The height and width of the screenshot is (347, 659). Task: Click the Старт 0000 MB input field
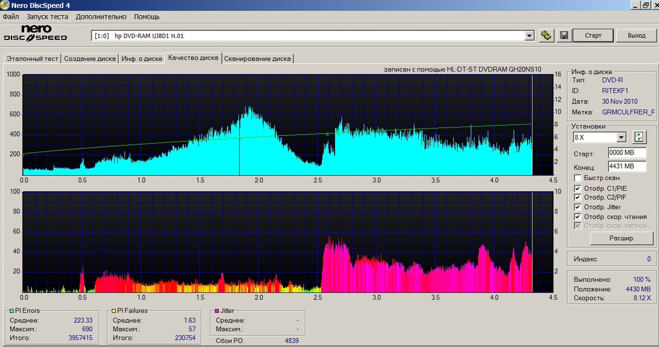(627, 153)
